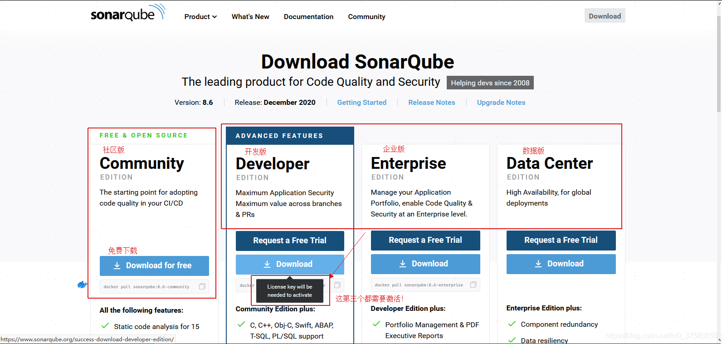Image resolution: width=722 pixels, height=344 pixels.
Task: Download the Developer edition
Action: click(290, 264)
